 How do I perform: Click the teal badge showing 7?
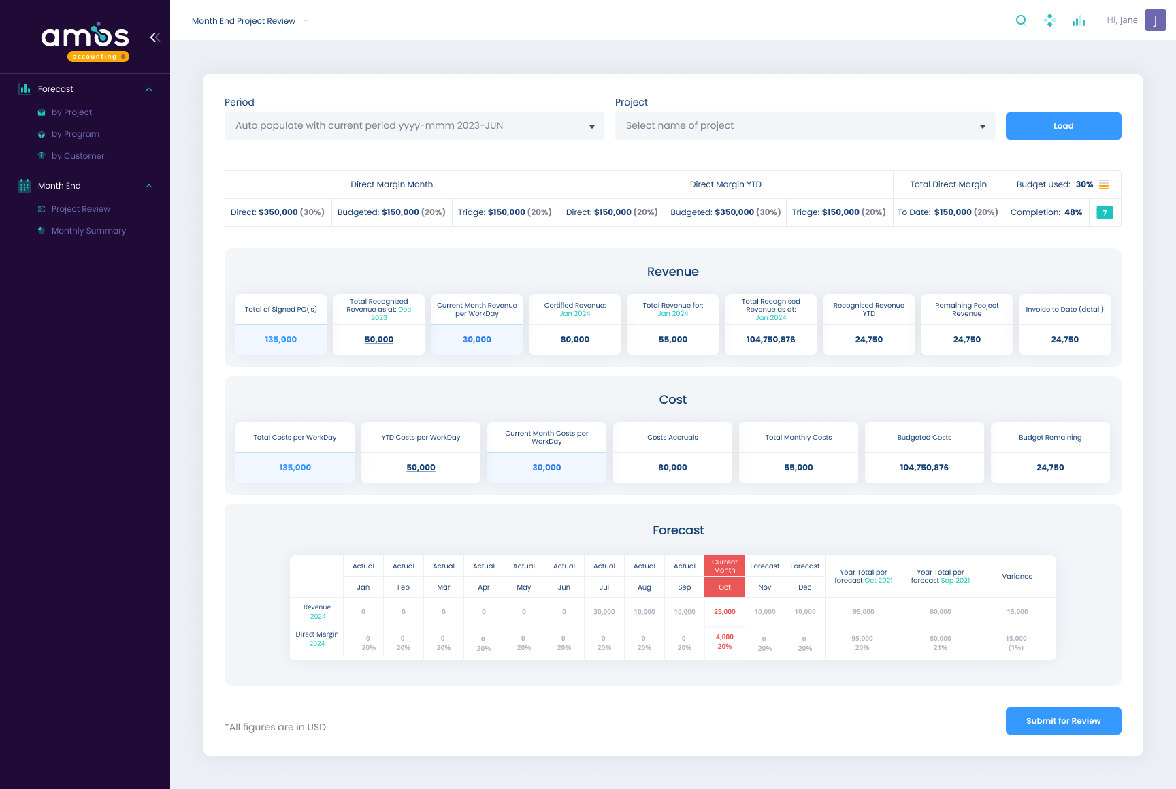pos(1105,212)
